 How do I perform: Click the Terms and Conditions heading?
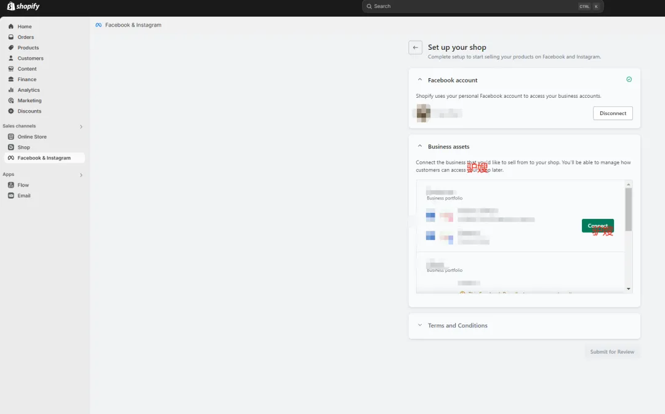tap(457, 325)
